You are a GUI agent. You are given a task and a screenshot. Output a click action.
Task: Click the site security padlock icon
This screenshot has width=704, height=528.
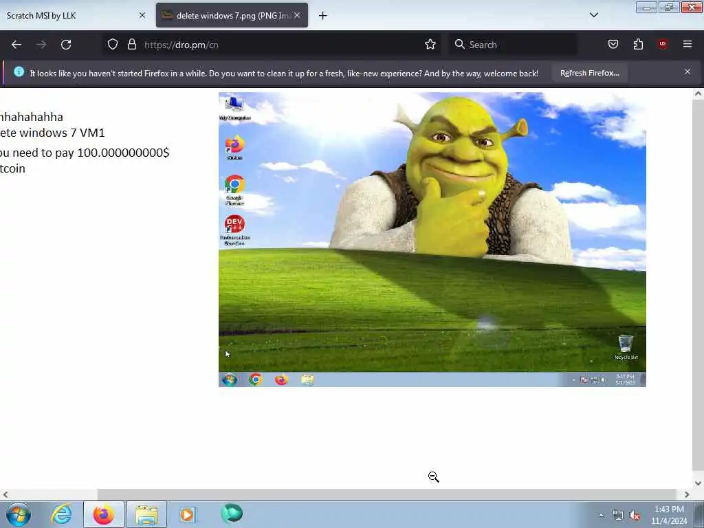tap(131, 44)
